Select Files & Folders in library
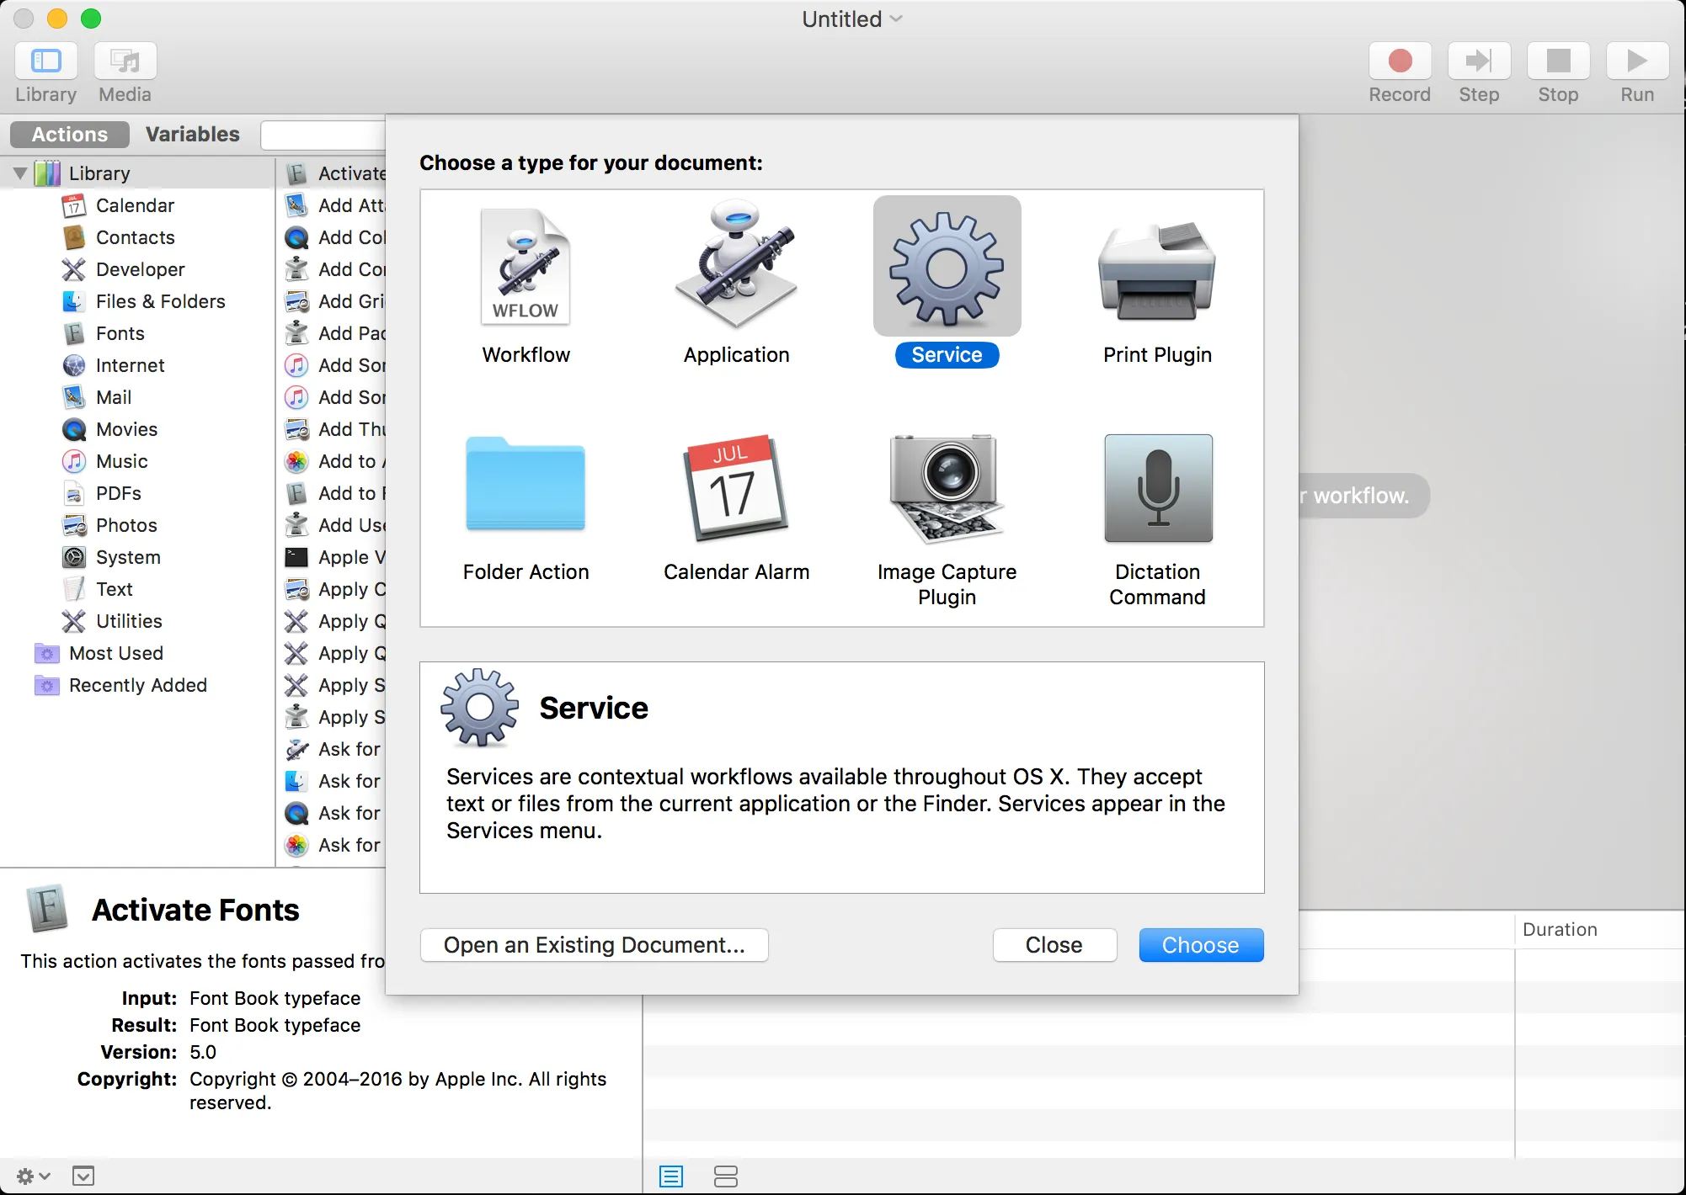 [x=160, y=301]
